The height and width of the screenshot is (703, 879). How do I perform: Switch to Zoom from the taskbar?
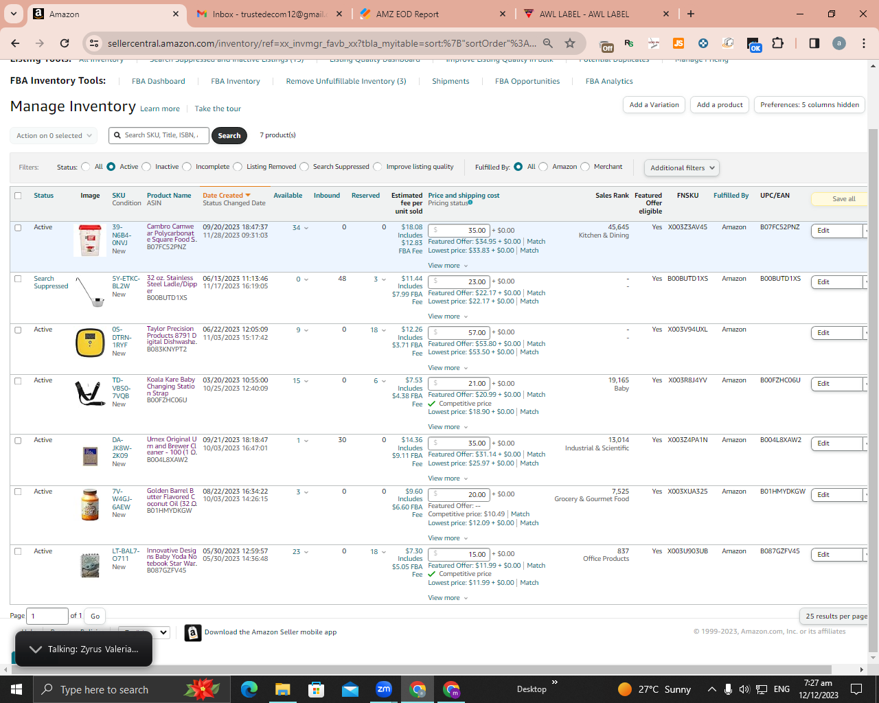coord(383,689)
